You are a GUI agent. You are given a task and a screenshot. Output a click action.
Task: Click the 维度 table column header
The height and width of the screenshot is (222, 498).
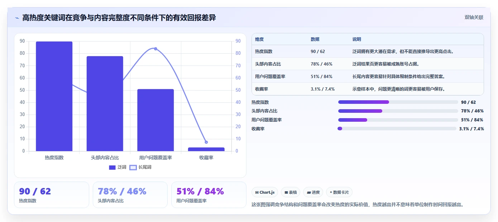pos(259,39)
